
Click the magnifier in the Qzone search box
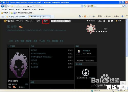click(69, 21)
